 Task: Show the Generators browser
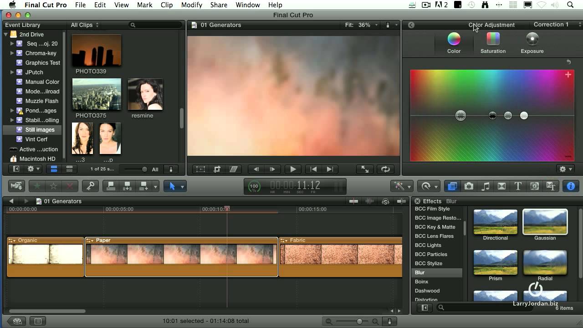point(535,186)
